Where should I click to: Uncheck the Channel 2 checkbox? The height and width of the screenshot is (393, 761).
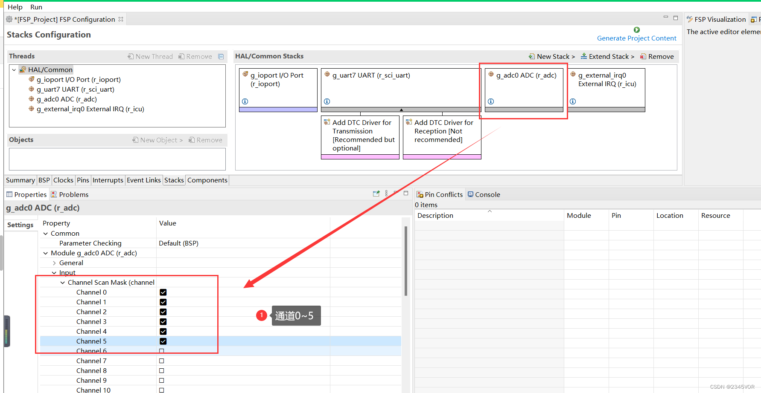pyautogui.click(x=163, y=312)
